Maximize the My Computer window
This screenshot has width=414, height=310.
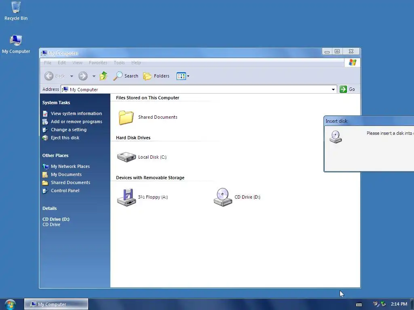pos(337,52)
